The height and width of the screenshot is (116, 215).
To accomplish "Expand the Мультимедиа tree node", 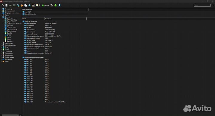I will coord(1,43).
